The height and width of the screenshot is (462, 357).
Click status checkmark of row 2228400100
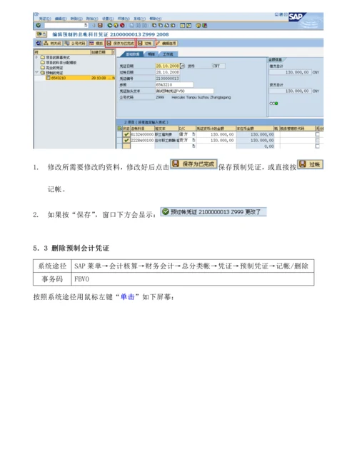tap(126, 140)
